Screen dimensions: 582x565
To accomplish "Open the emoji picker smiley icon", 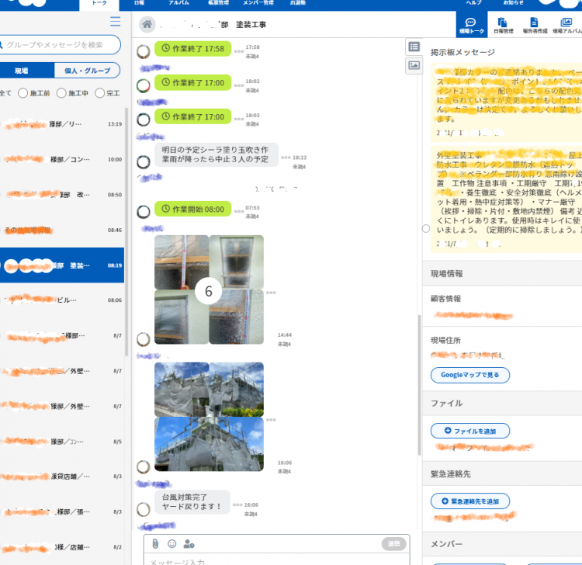I will (171, 544).
